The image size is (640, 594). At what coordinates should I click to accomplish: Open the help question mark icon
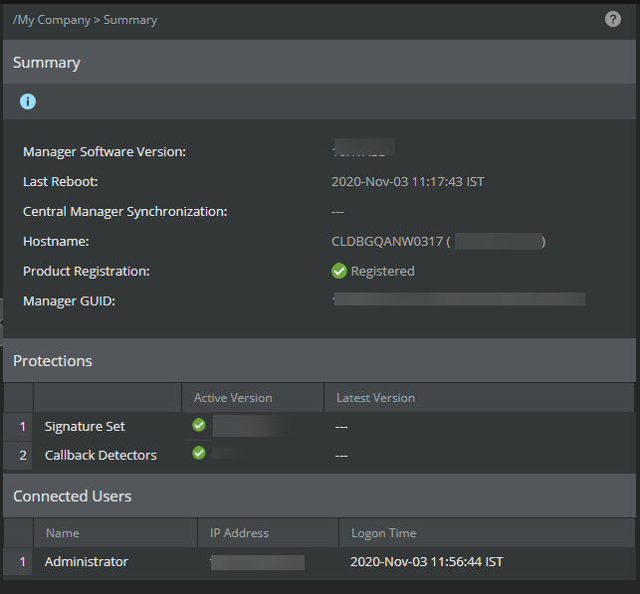613,19
